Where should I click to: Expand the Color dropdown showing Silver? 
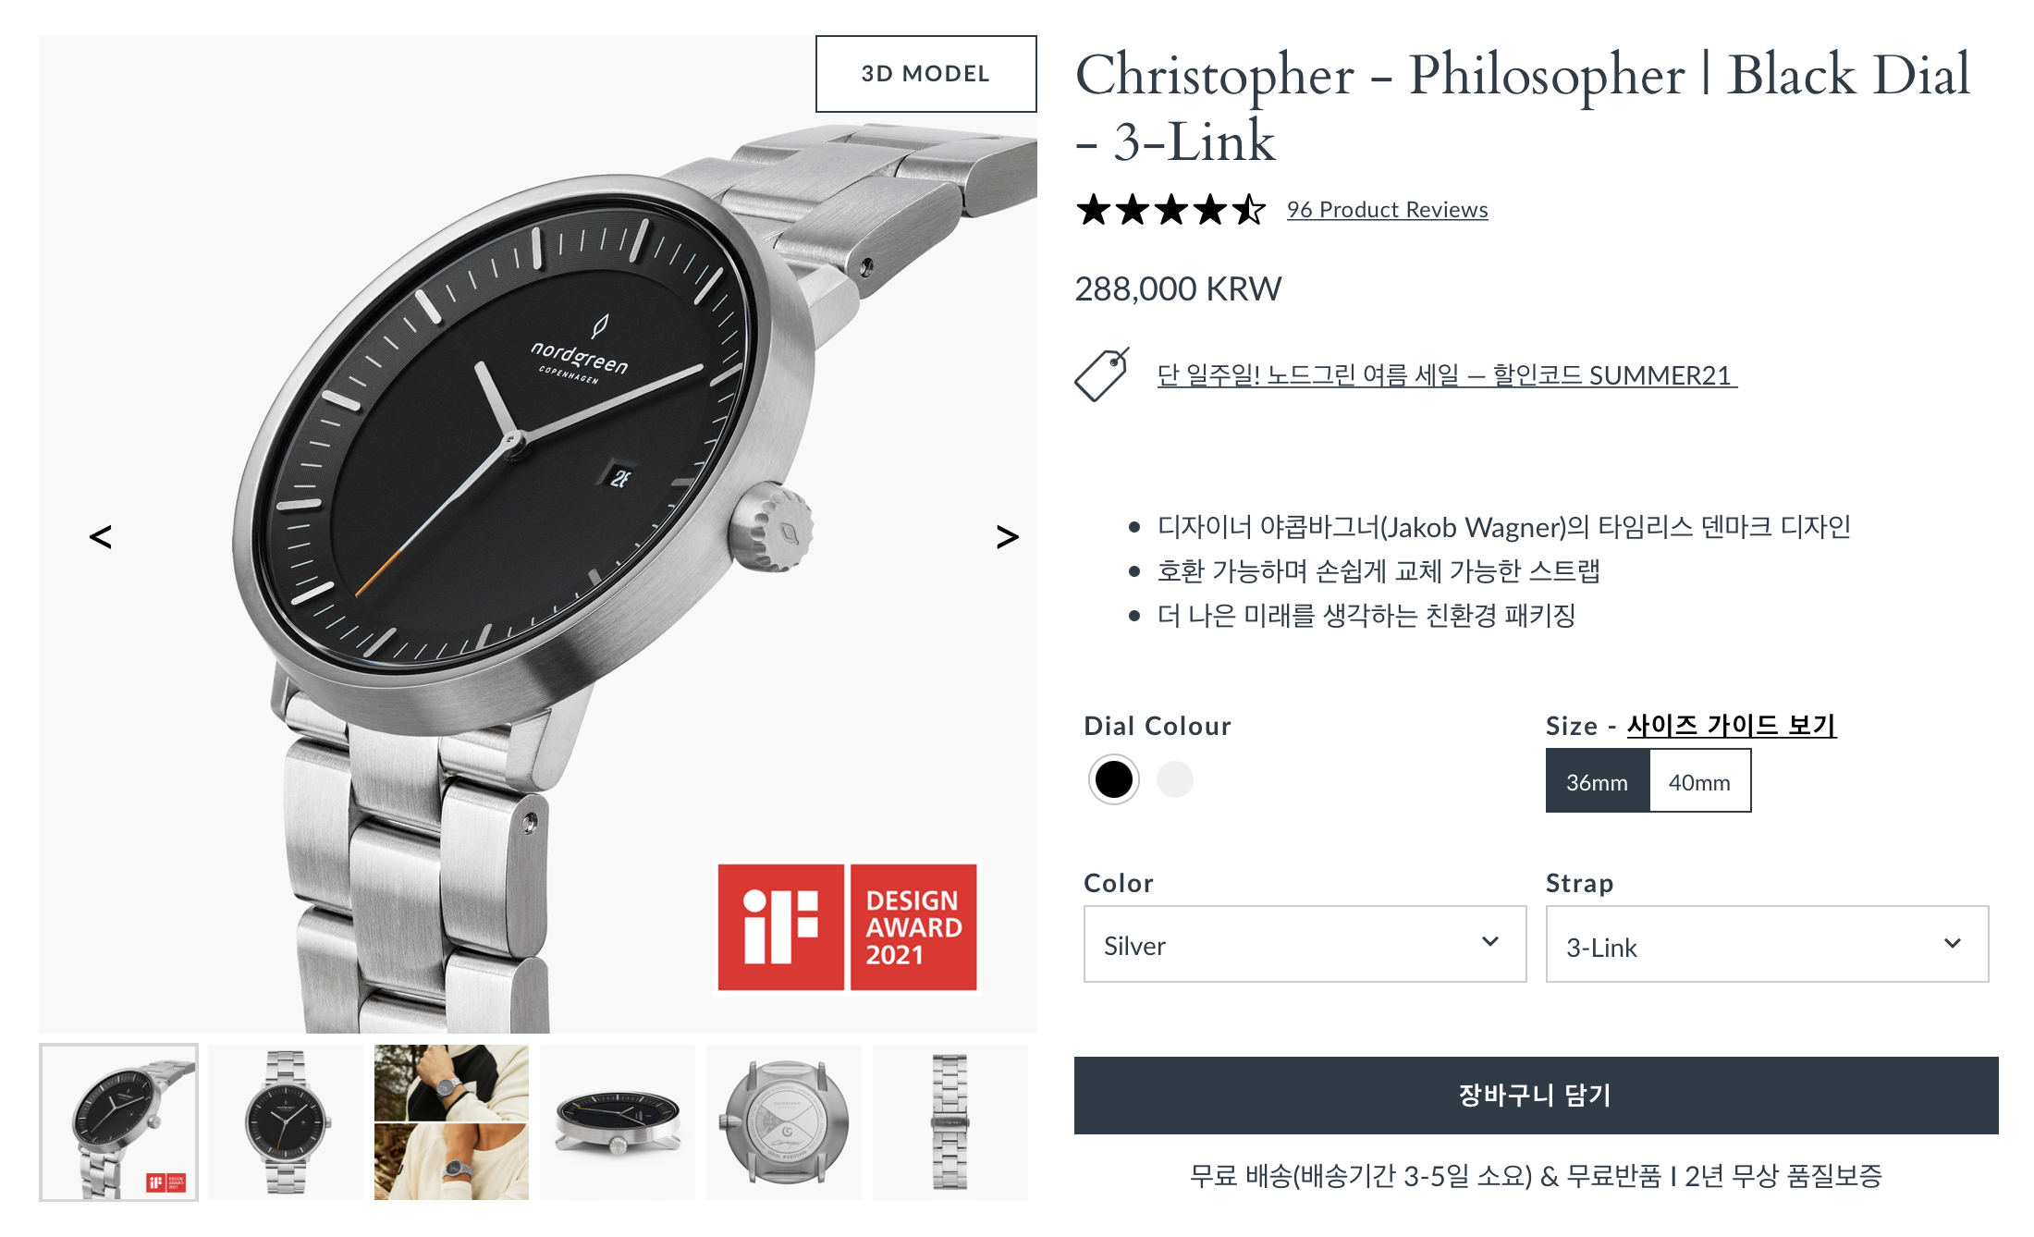pyautogui.click(x=1305, y=944)
